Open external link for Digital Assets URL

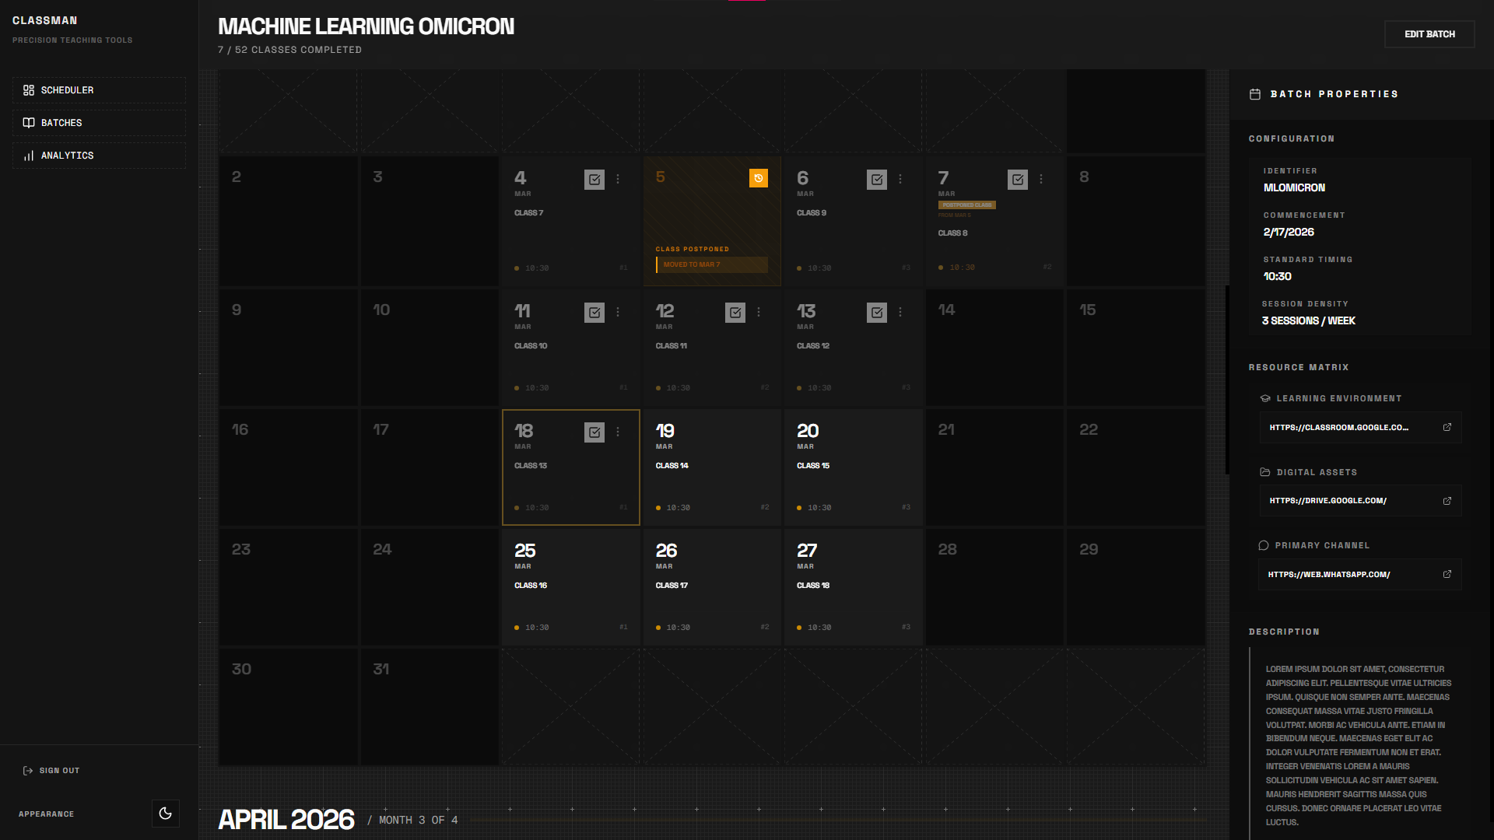tap(1447, 501)
